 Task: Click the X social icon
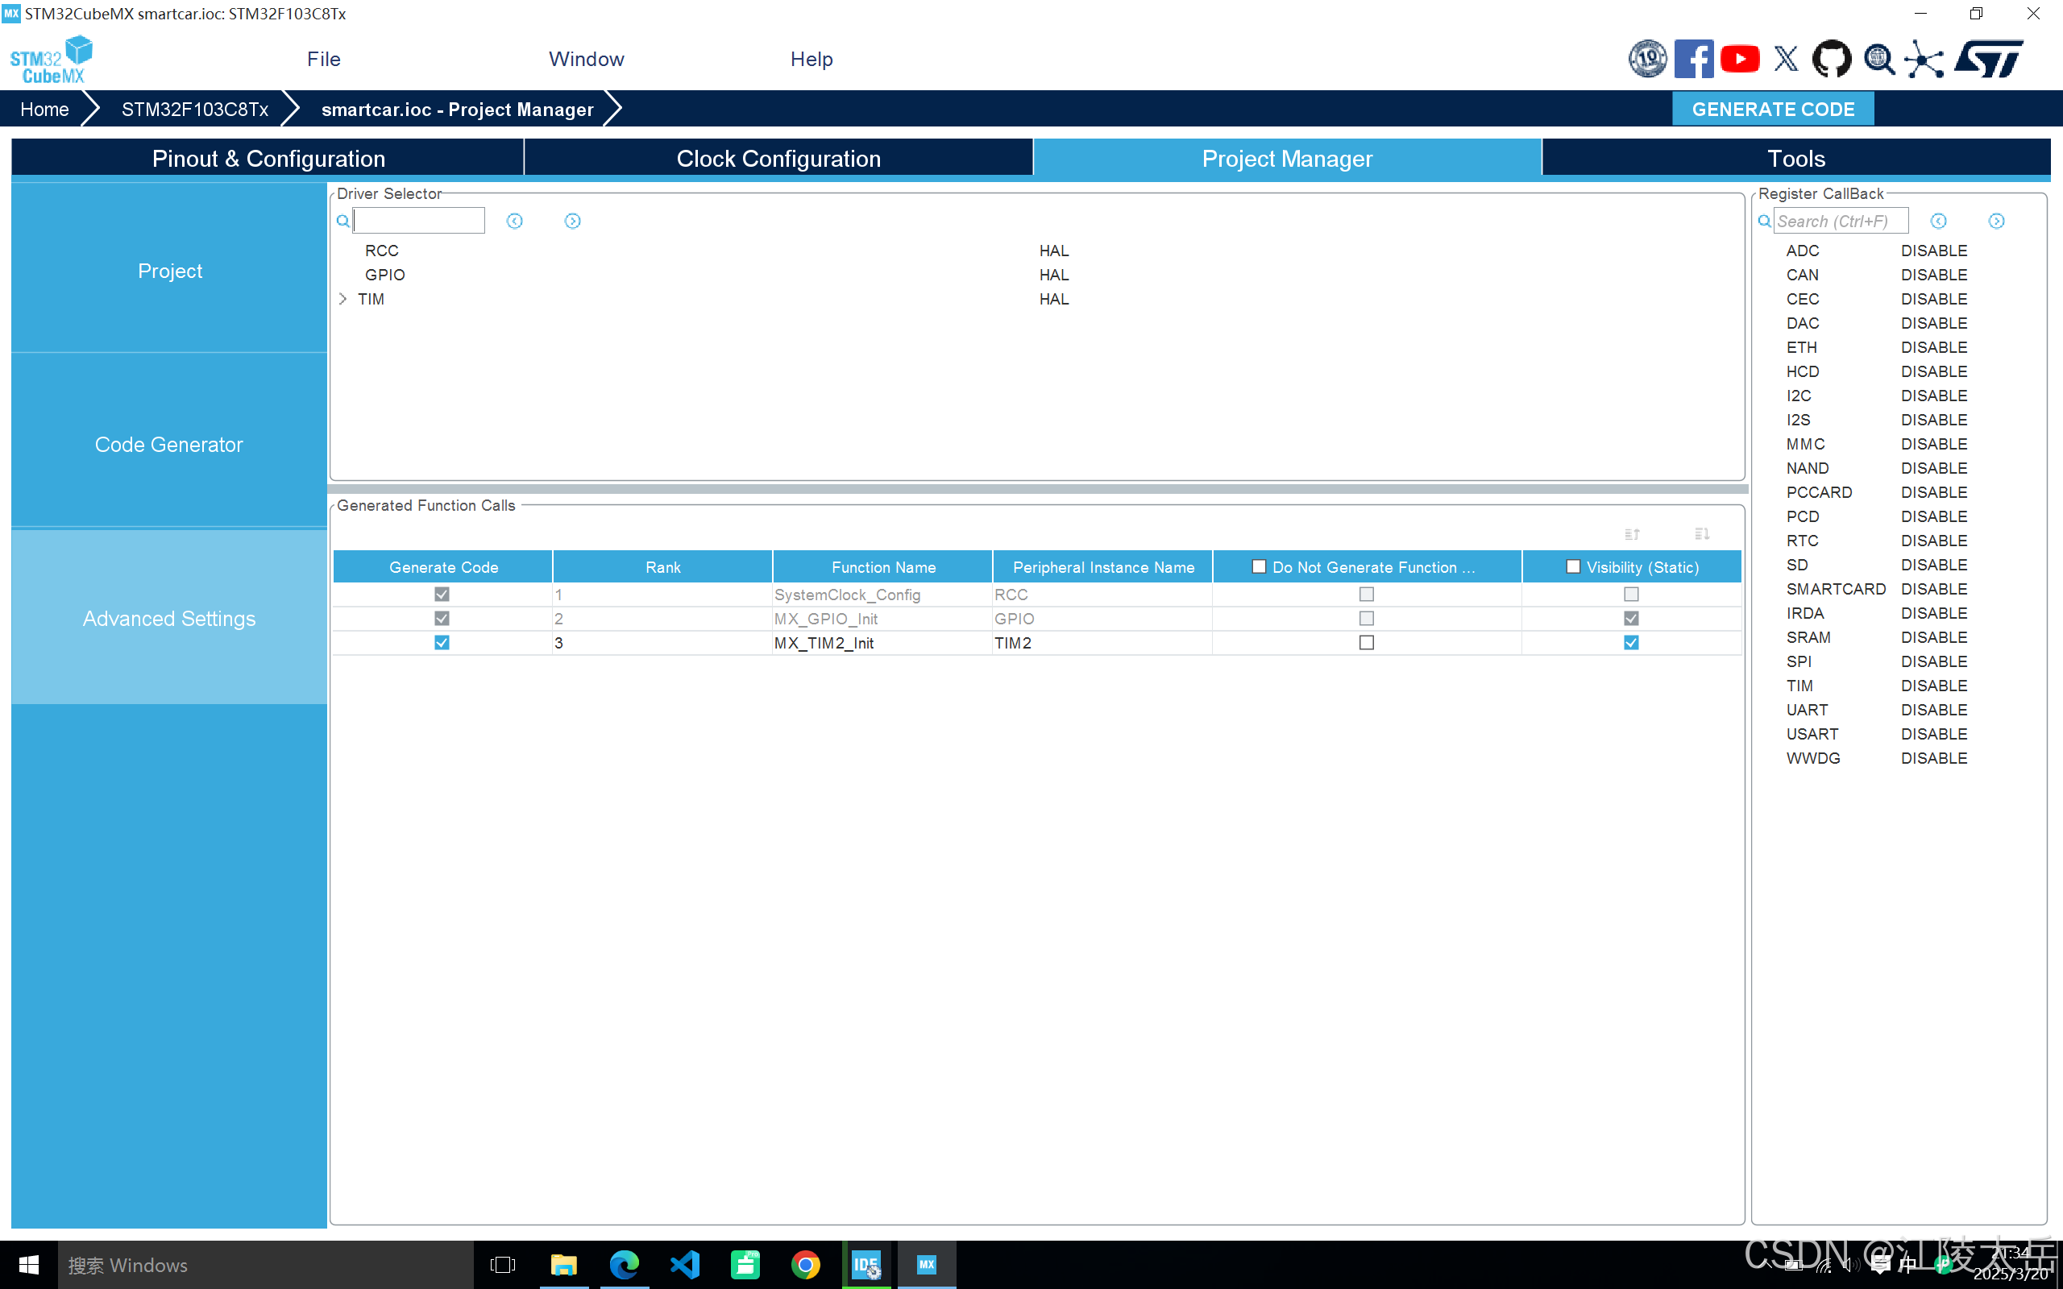1786,59
